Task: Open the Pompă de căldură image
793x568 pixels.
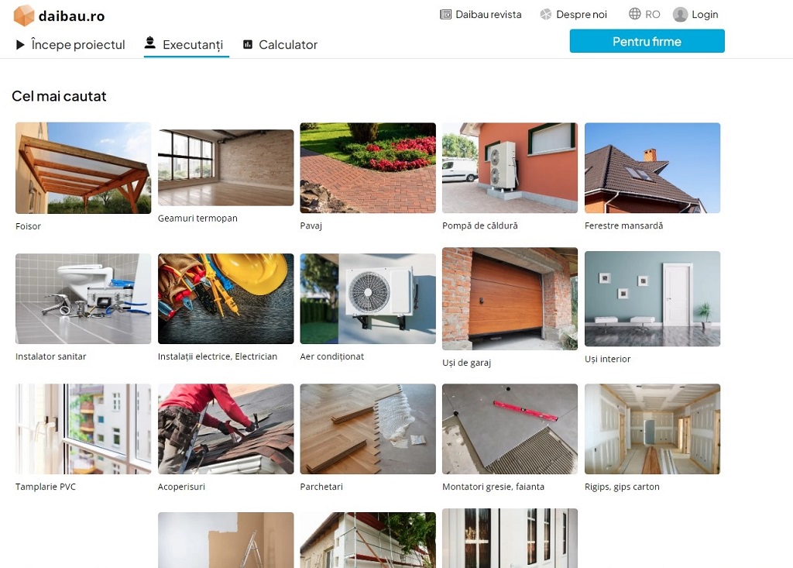Action: pyautogui.click(x=510, y=167)
